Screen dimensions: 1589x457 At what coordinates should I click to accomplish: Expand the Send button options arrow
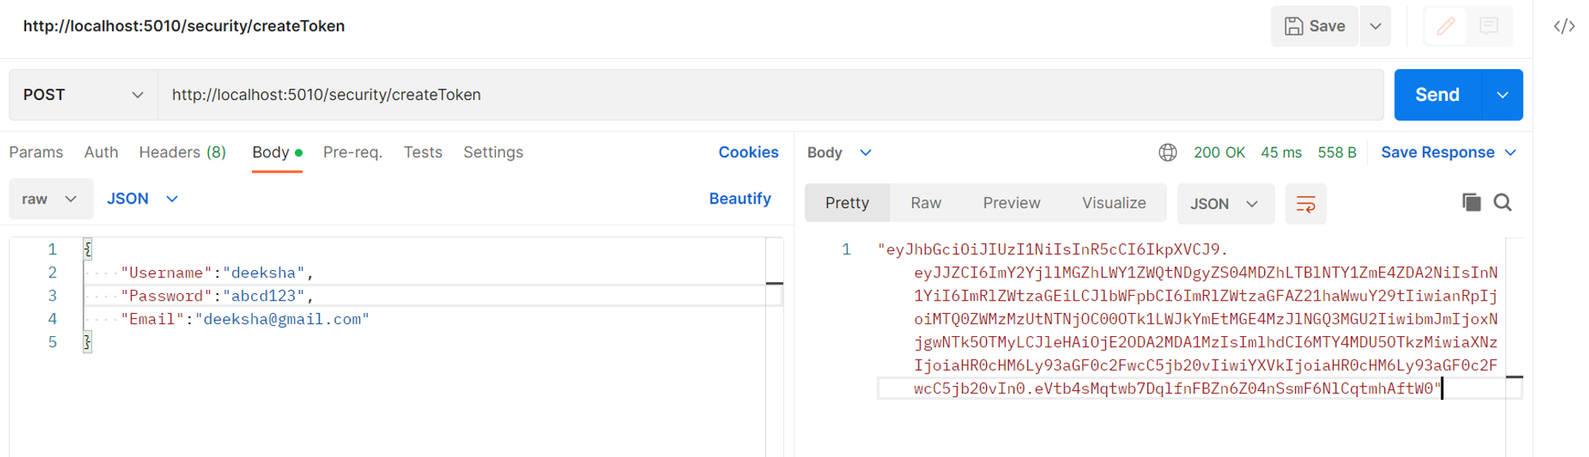point(1502,95)
